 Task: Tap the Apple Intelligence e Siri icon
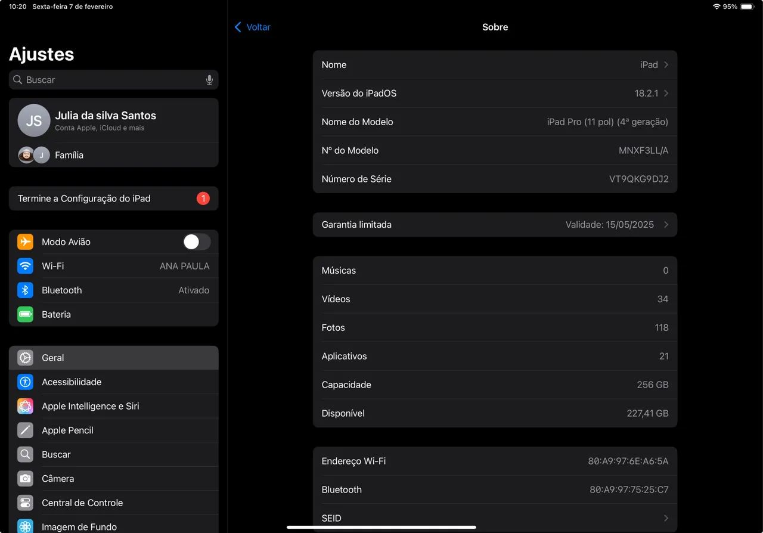click(25, 406)
